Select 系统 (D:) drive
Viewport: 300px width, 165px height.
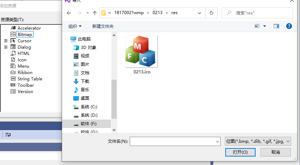click(85, 115)
